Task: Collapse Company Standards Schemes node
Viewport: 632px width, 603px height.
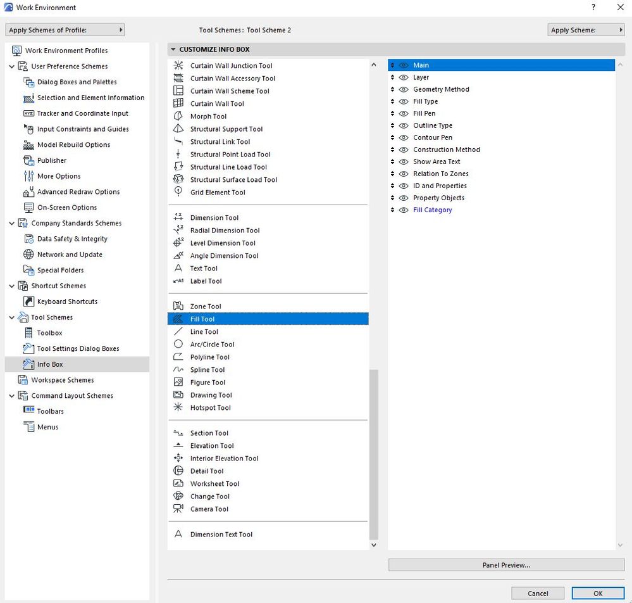Action: coord(11,223)
